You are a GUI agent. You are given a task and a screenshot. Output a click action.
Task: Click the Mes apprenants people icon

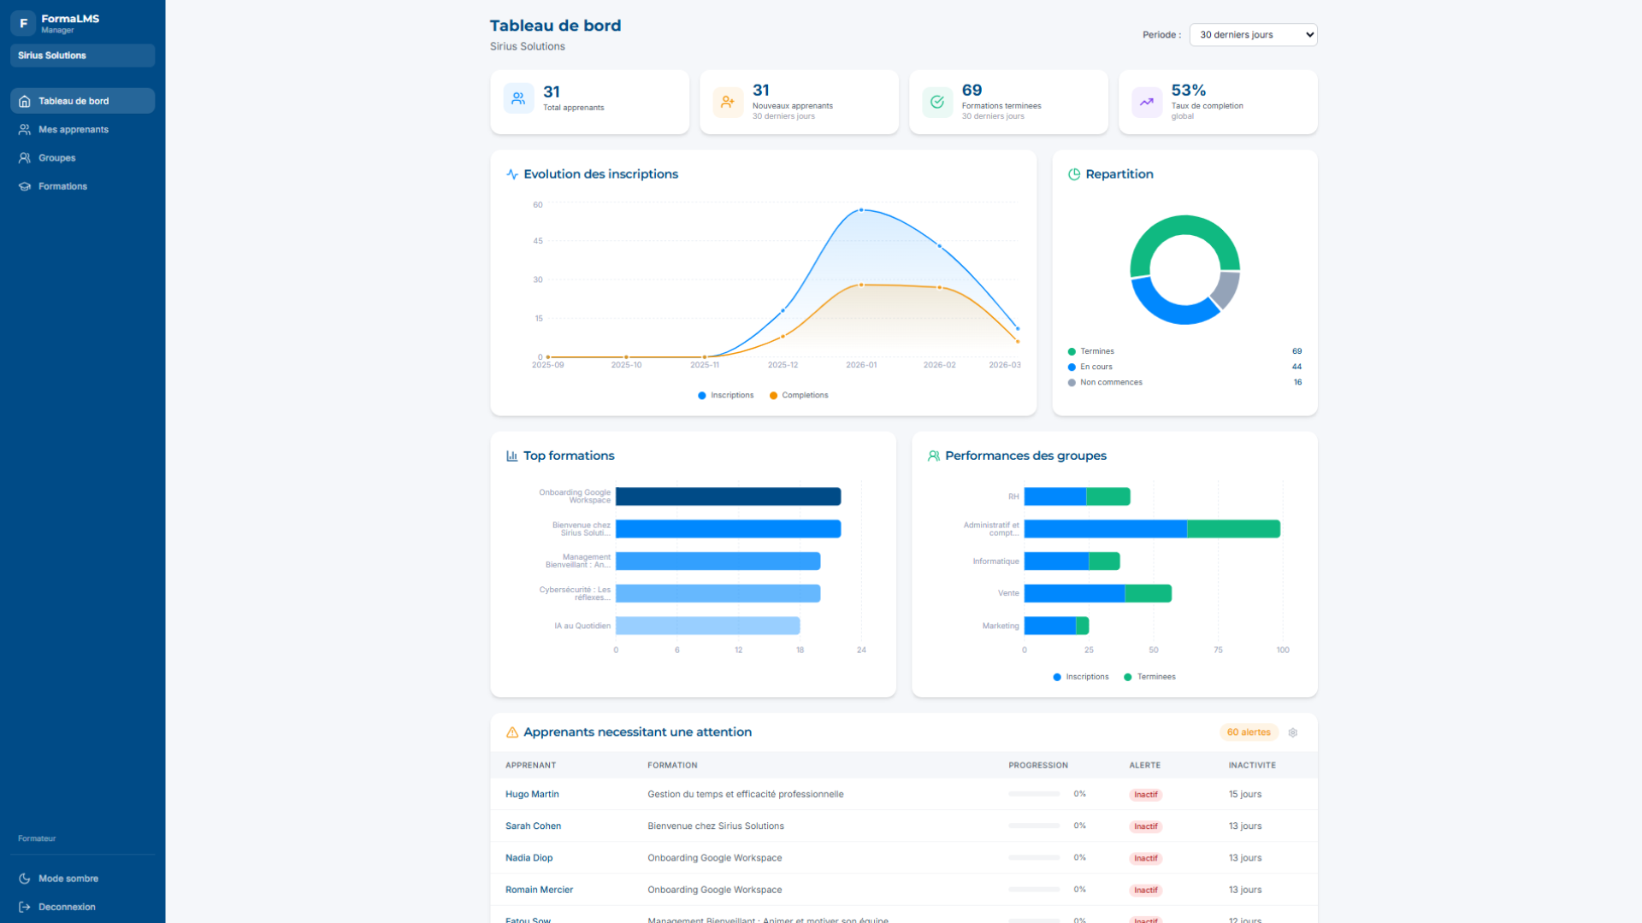tap(24, 129)
